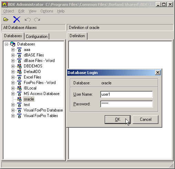Screen dimensions: 175x169
Task: Open the Options menu
Action: click(47, 11)
